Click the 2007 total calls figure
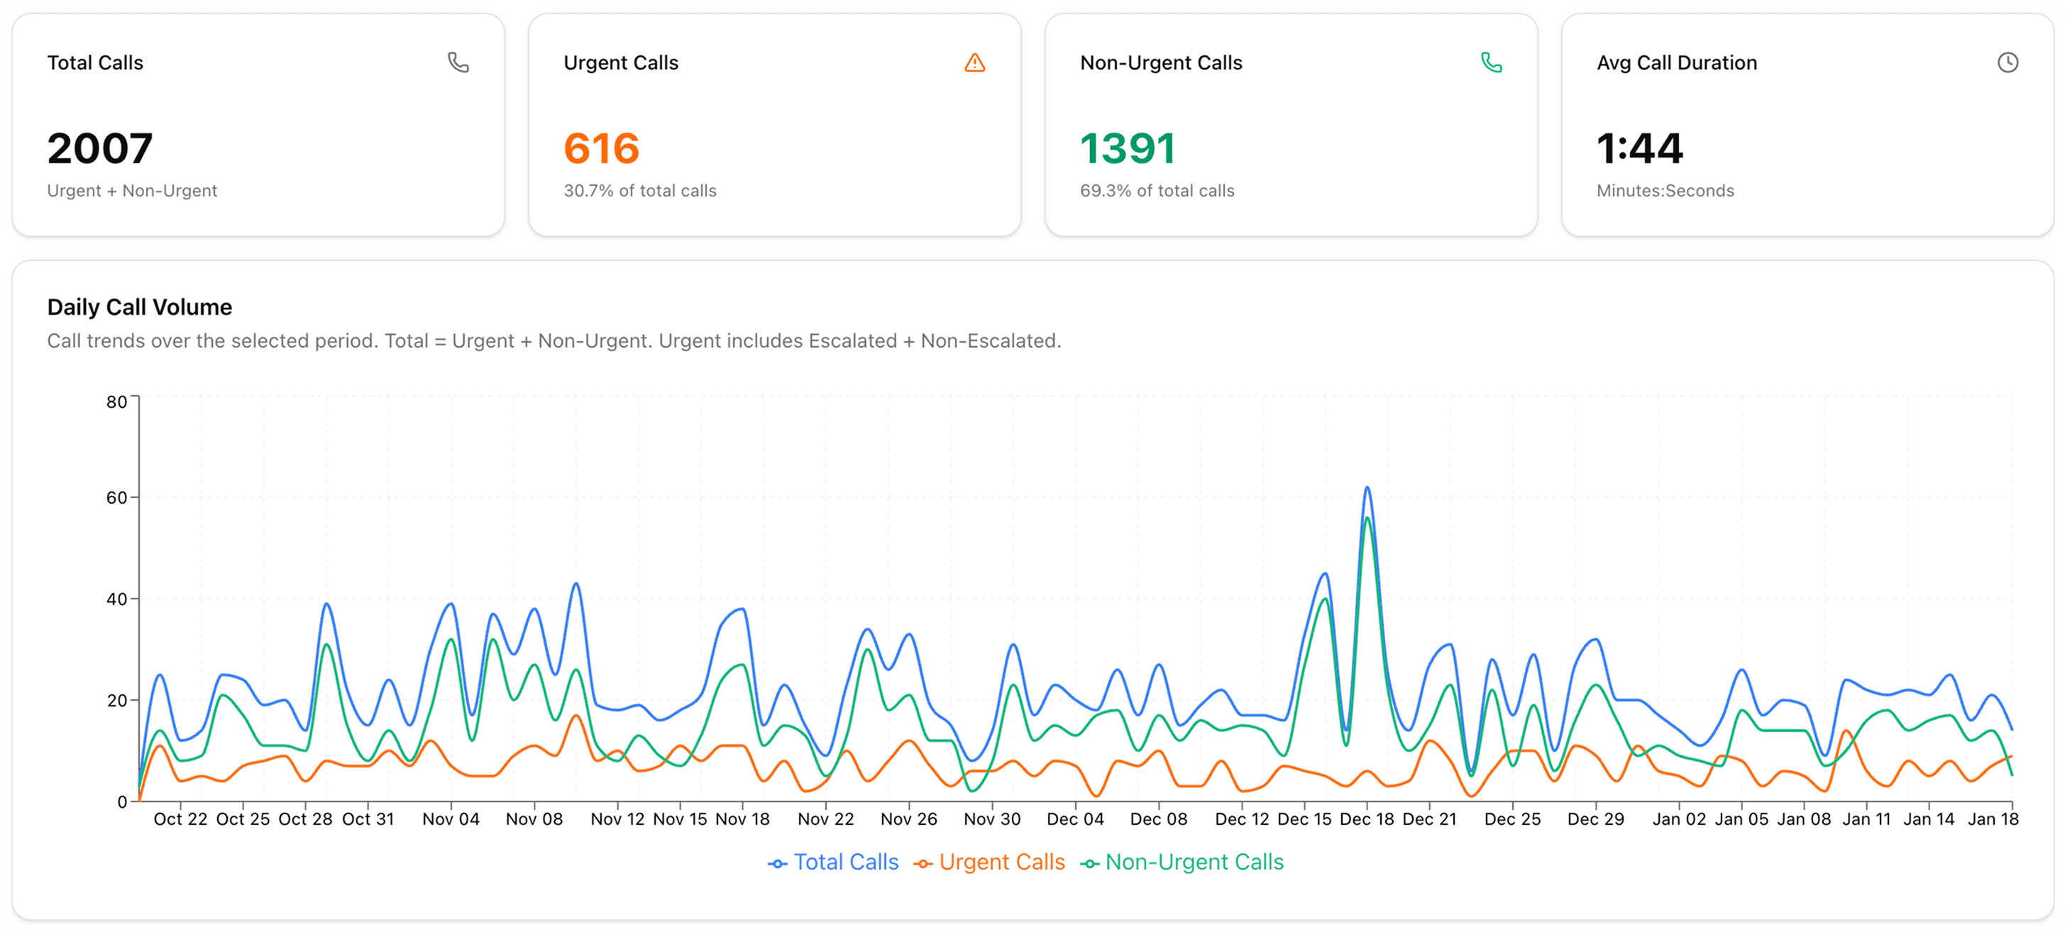Screen dimensions: 2065x932 (99, 148)
